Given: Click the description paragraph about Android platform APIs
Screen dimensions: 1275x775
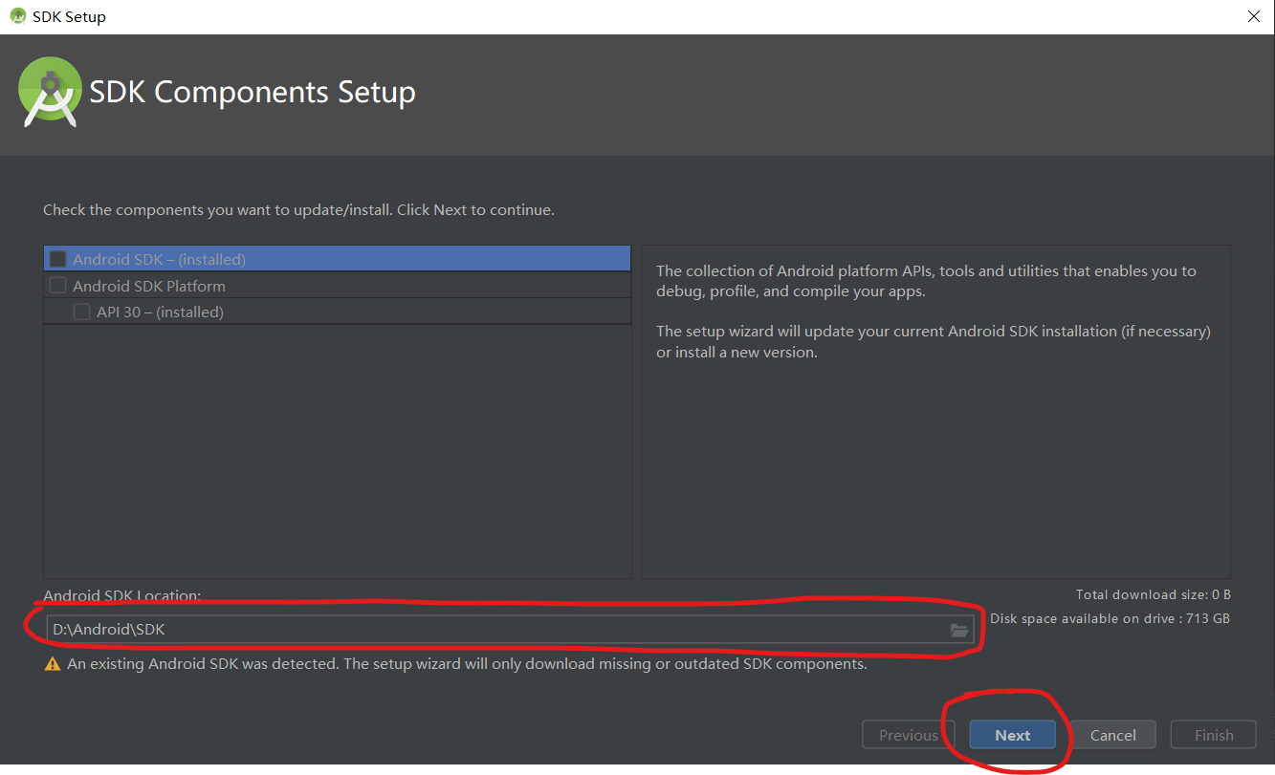Looking at the screenshot, I should click(x=926, y=281).
